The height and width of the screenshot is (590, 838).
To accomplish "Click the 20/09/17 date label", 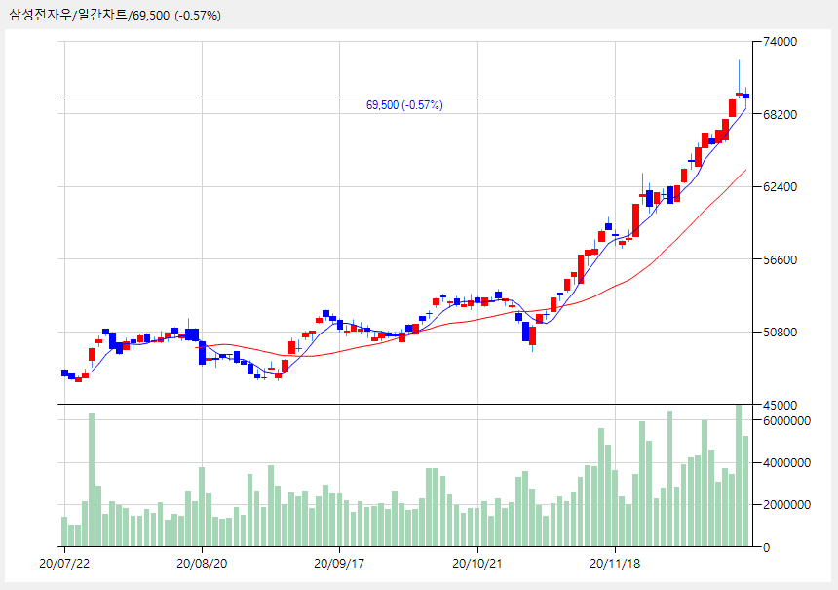I will click(339, 564).
